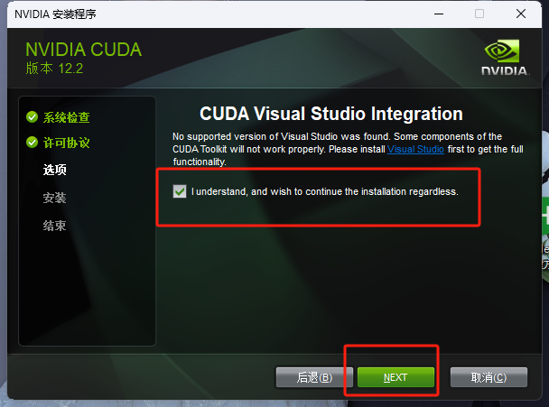Close the NVIDIA installer window
Image resolution: width=549 pixels, height=407 pixels.
[521, 14]
